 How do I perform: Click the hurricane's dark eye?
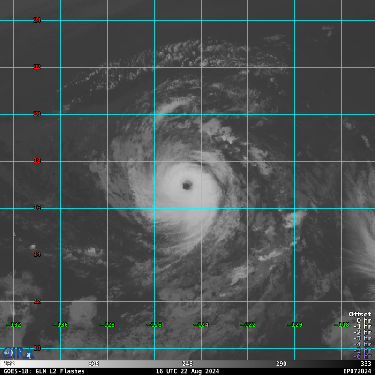[x=187, y=186]
